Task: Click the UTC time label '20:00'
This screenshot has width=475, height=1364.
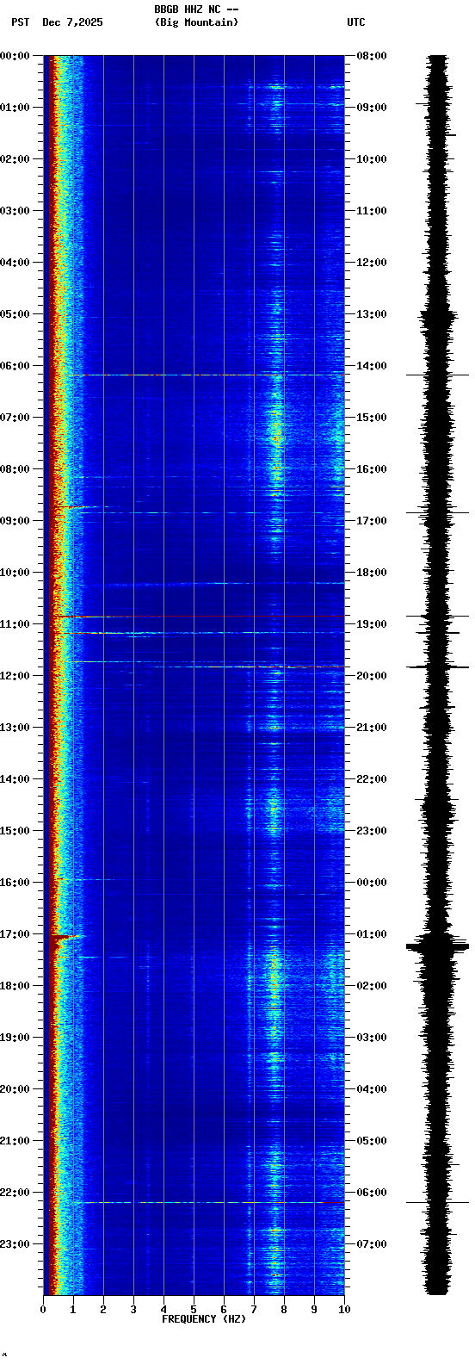Action: (372, 676)
